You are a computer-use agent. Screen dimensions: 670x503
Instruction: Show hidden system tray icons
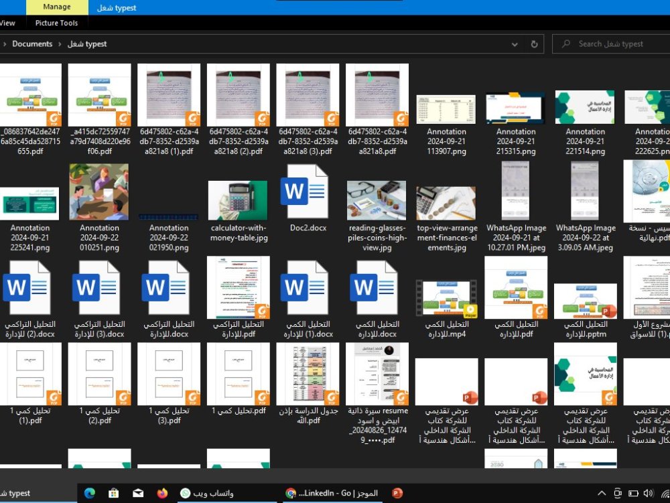(602, 493)
